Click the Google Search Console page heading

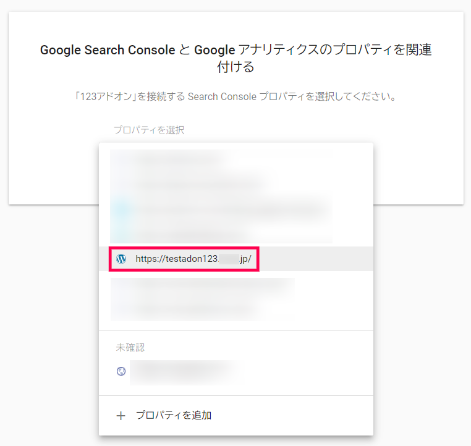[x=235, y=58]
